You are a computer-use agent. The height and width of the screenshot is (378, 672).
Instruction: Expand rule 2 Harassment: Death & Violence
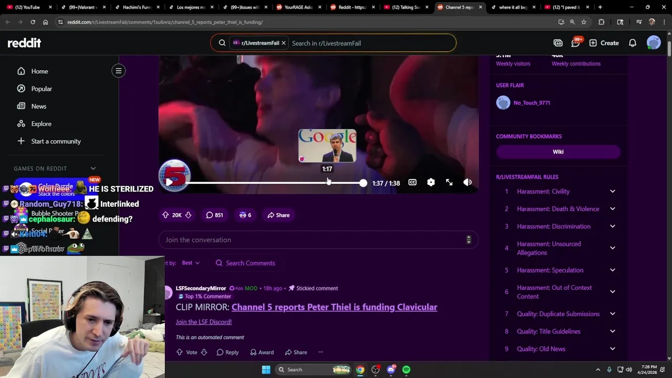[612, 209]
